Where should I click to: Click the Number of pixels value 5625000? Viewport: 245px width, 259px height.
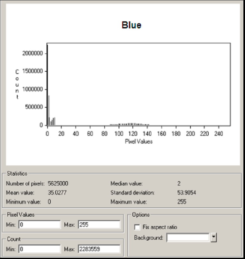point(58,183)
